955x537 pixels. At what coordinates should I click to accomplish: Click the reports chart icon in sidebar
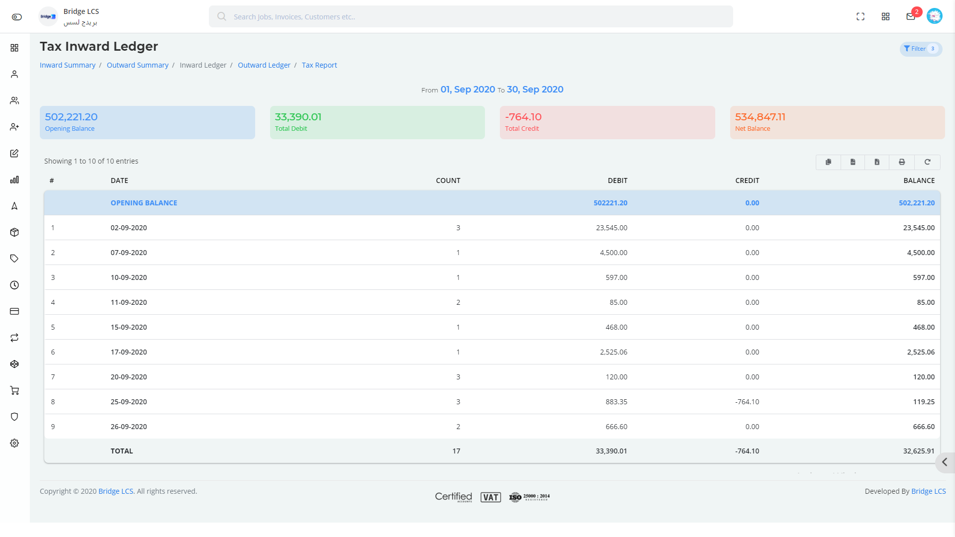[x=14, y=179]
